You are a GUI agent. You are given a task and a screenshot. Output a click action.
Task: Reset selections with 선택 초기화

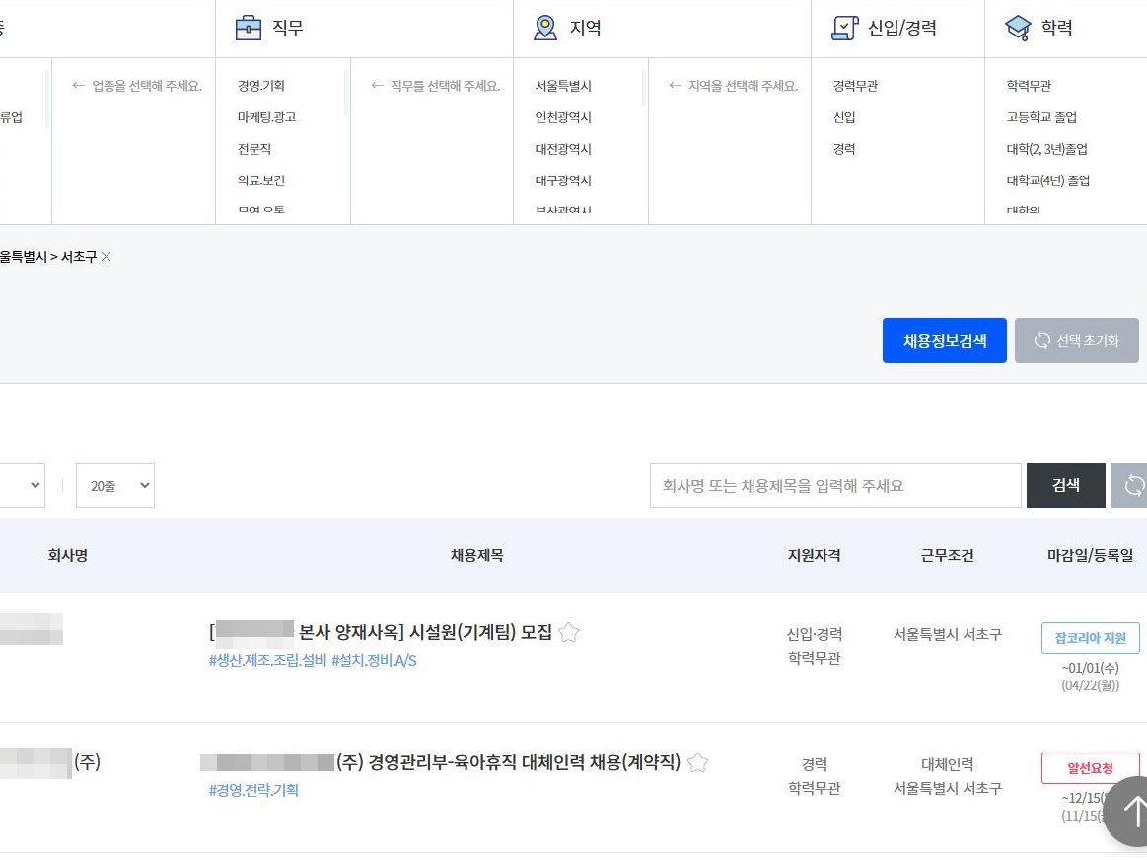click(x=1077, y=340)
